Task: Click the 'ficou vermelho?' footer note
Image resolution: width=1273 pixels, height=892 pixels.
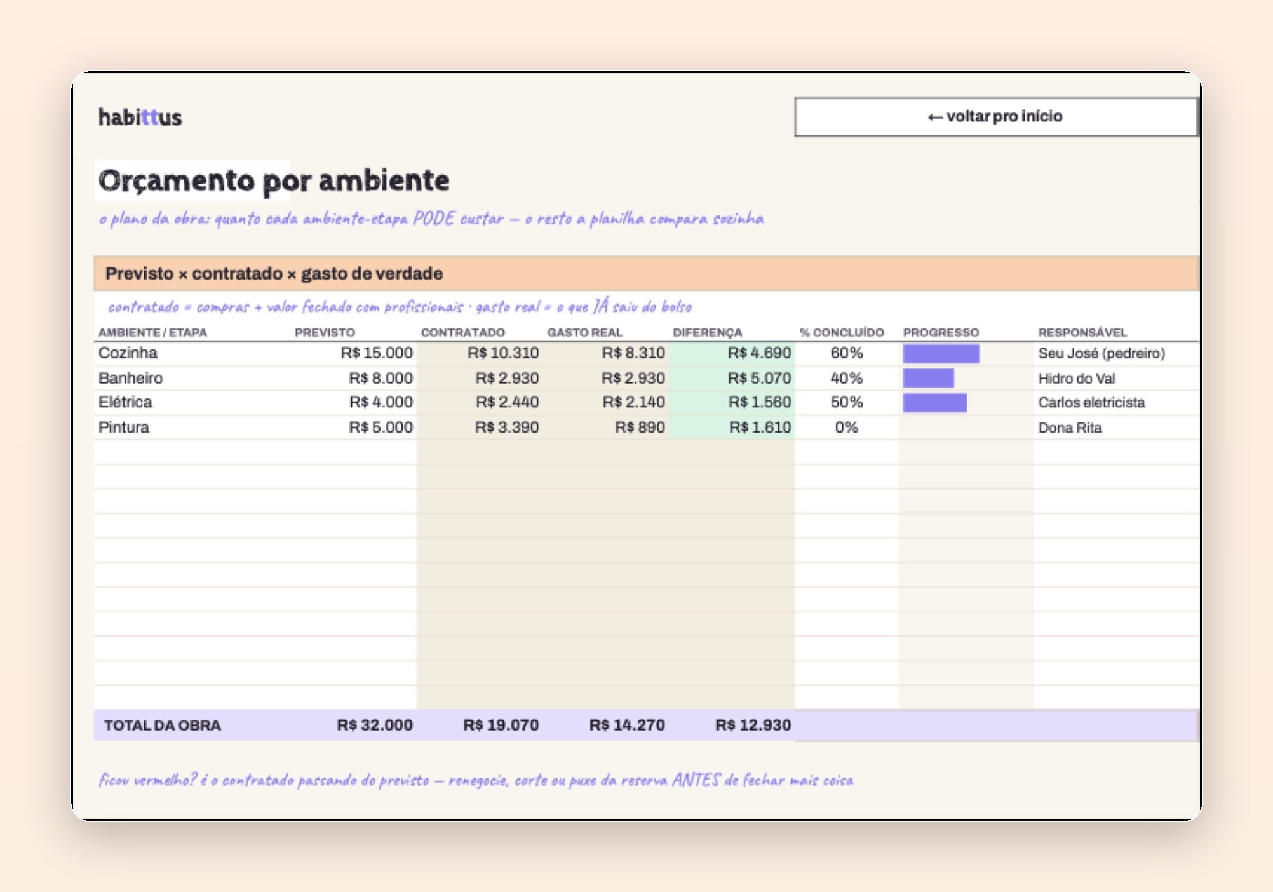Action: [x=476, y=780]
